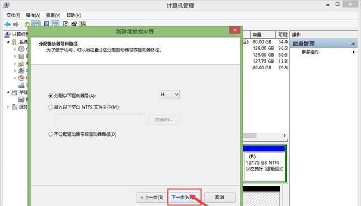This screenshot has width=361, height=206.
Task: Select 不分配驱动器号或驱动器路径(D) radio button
Action: click(50, 134)
